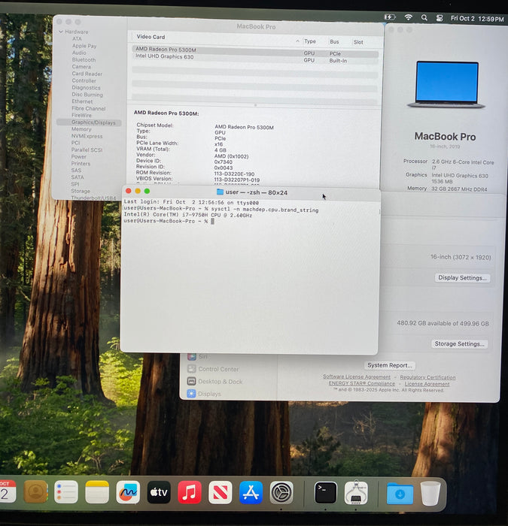Screen dimensions: 508x526
Task: Open Control Center in menu bar
Action: tap(440, 18)
